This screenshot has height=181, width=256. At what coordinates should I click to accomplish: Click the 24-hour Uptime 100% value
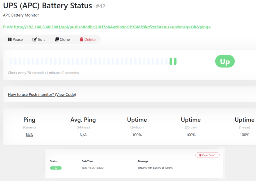(x=137, y=135)
